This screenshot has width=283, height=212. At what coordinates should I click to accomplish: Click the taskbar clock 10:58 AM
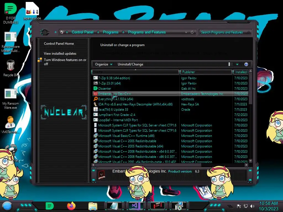(x=268, y=203)
